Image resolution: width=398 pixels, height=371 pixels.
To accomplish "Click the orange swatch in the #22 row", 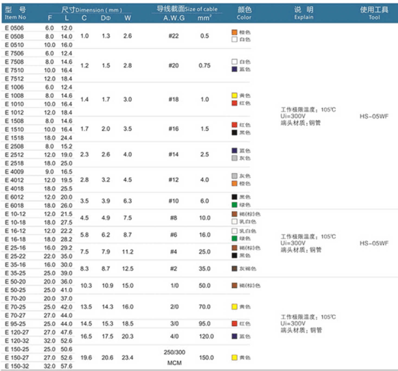I will (234, 32).
